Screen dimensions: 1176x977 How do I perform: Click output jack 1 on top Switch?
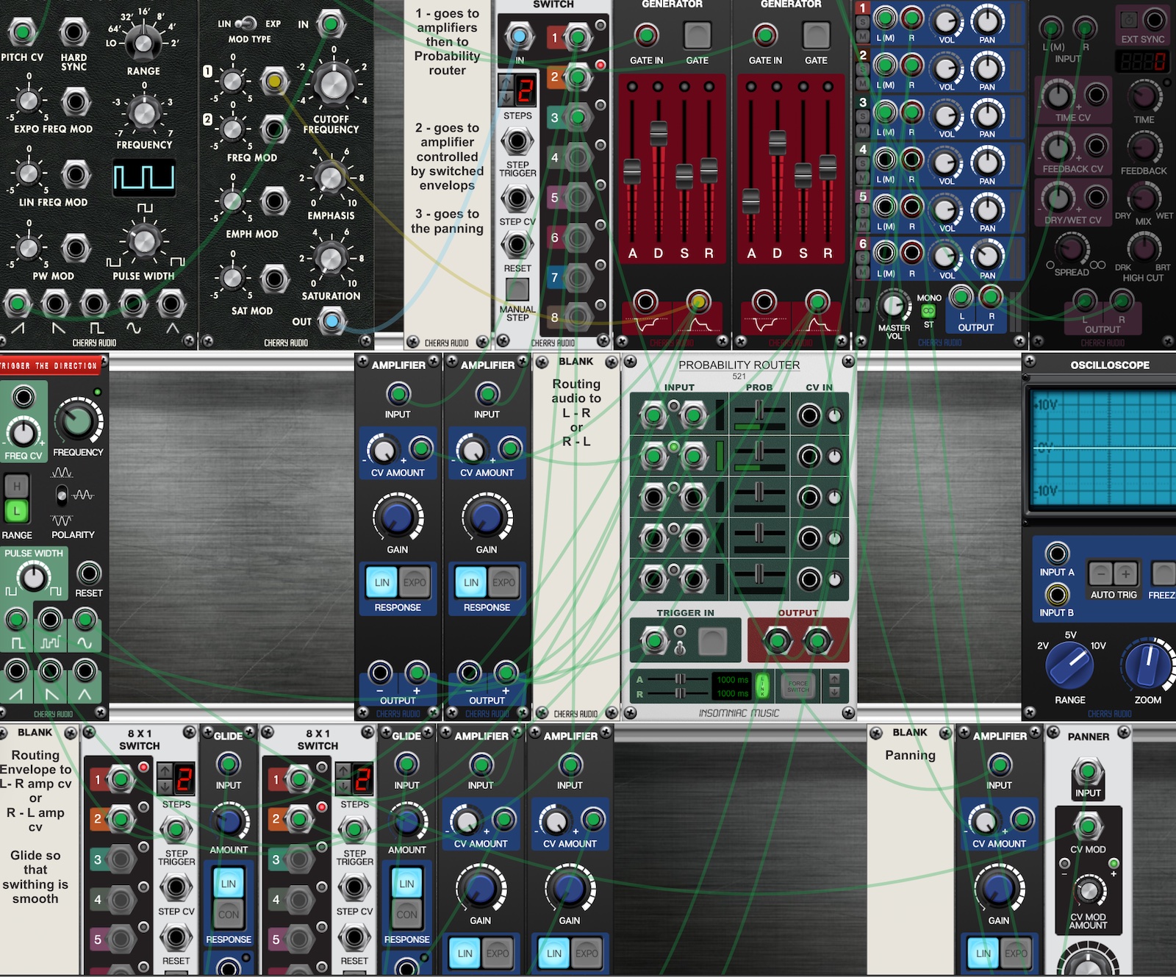tap(578, 37)
